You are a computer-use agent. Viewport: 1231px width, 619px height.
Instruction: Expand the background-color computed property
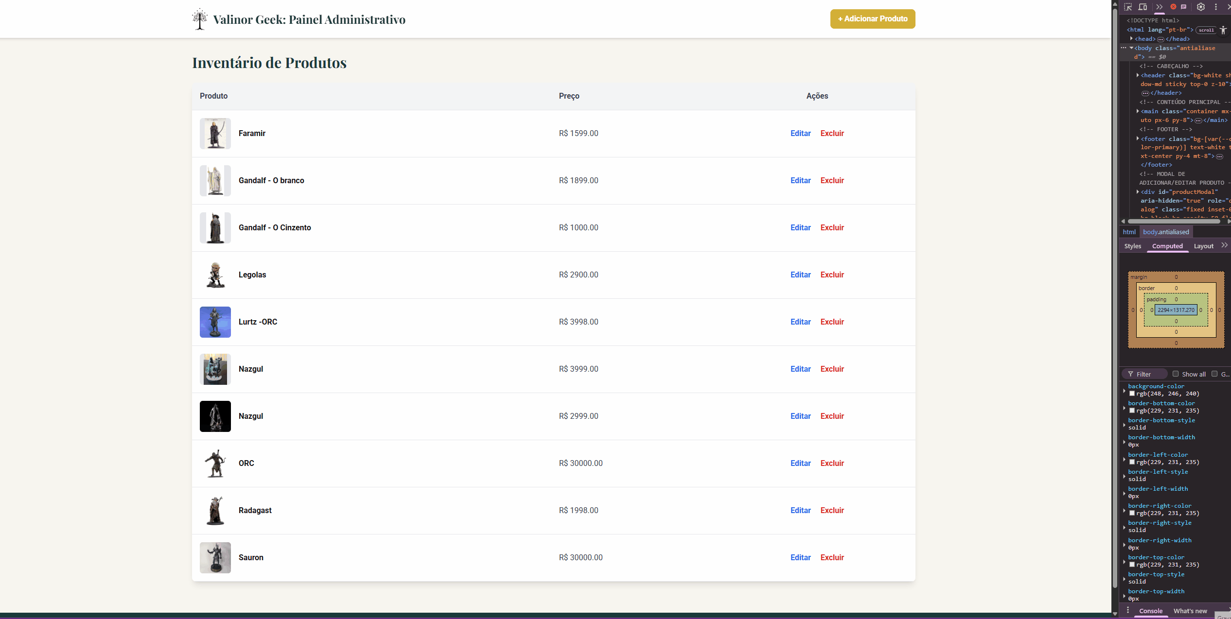[x=1124, y=390]
